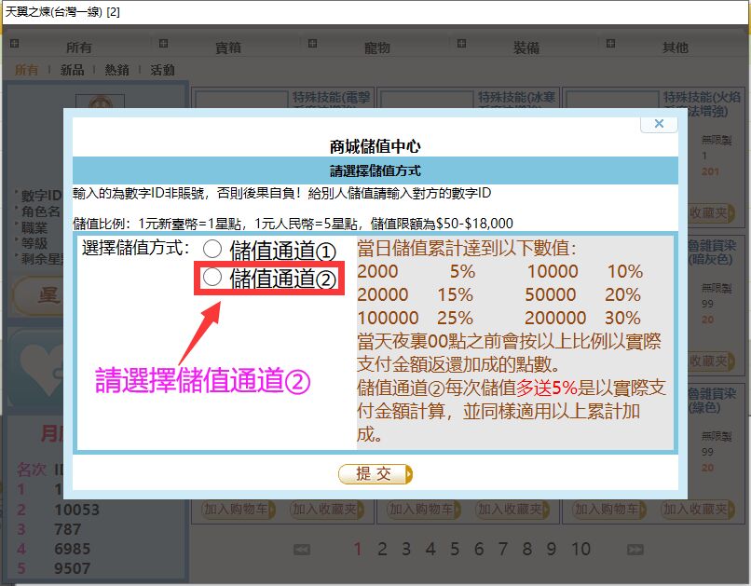The image size is (751, 586).
Task: Expand the plus icon beside 所有
Action: pyautogui.click(x=15, y=45)
